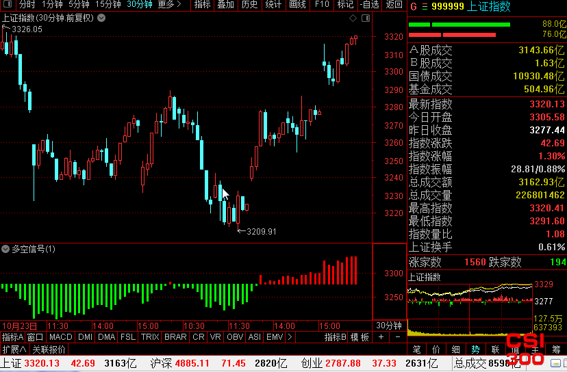Switch to 1分钟 chart period
Image resolution: width=567 pixels, height=372 pixels.
(x=52, y=4)
